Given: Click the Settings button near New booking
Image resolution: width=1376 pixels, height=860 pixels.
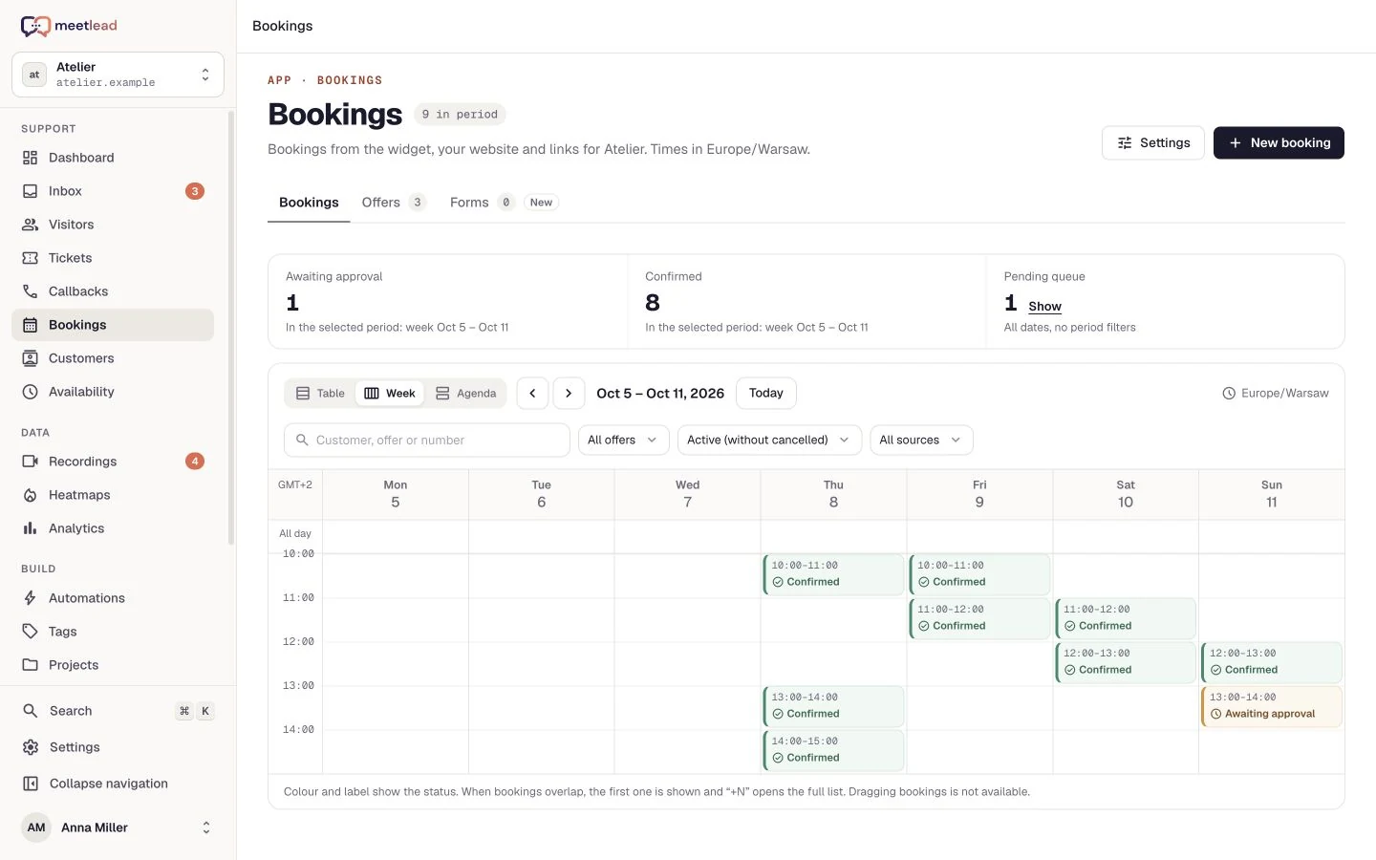Looking at the screenshot, I should (1153, 142).
